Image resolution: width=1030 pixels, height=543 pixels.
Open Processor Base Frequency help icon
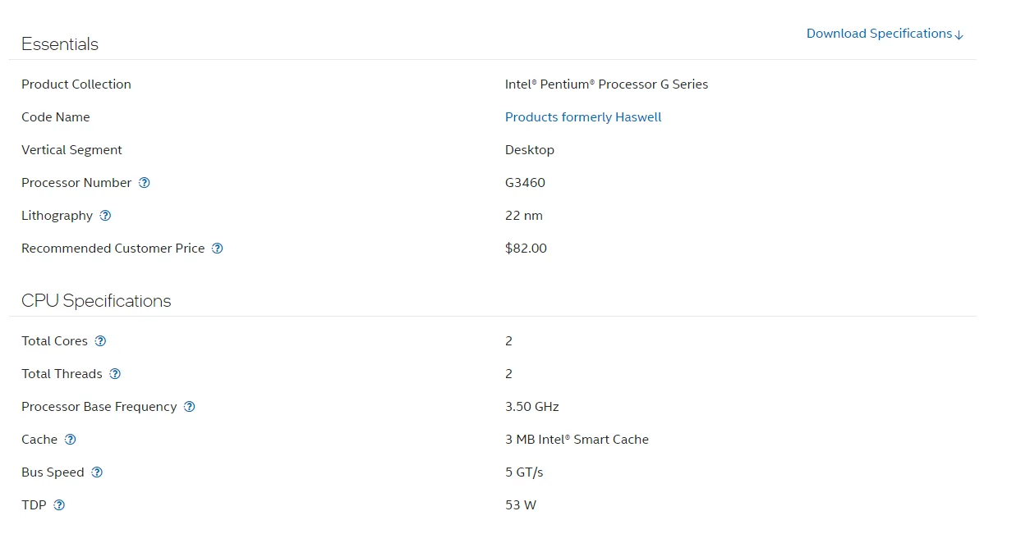[x=190, y=407]
